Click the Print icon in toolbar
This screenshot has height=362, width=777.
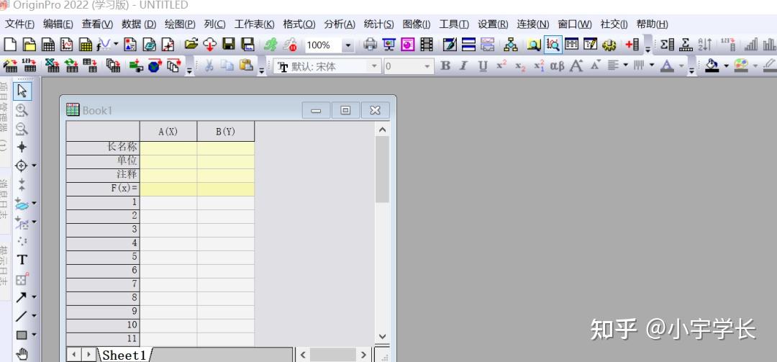coord(371,45)
